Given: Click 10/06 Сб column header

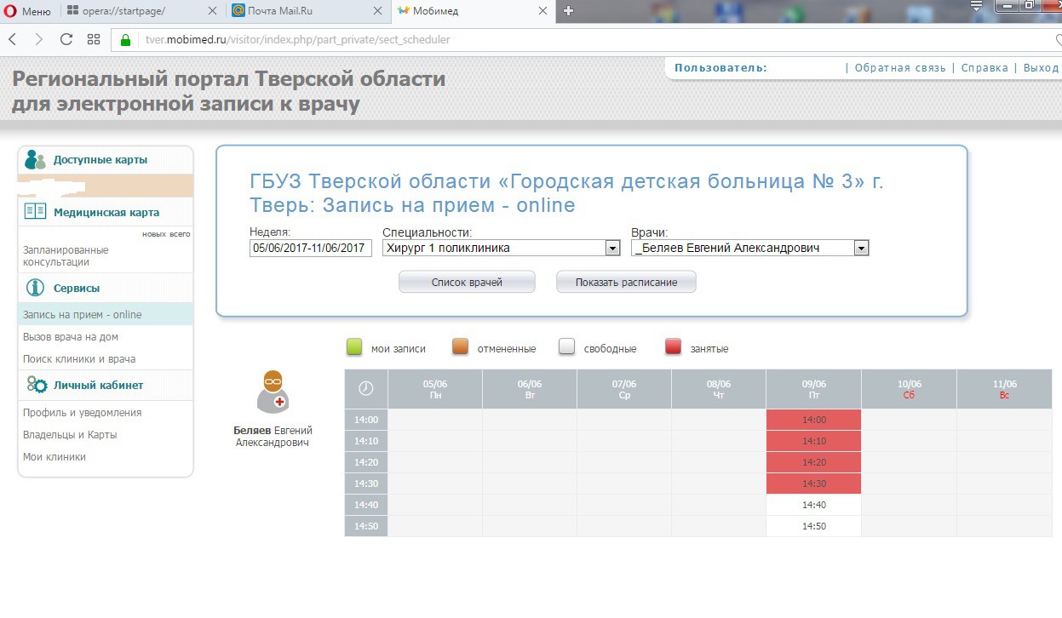Looking at the screenshot, I should [909, 389].
